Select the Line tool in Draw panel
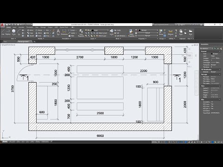 pyautogui.click(x=3, y=32)
